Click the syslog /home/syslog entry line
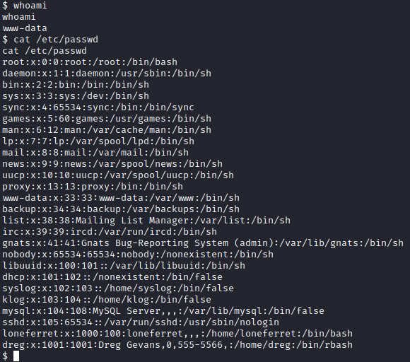The height and width of the screenshot is (362, 410). pos(118,288)
